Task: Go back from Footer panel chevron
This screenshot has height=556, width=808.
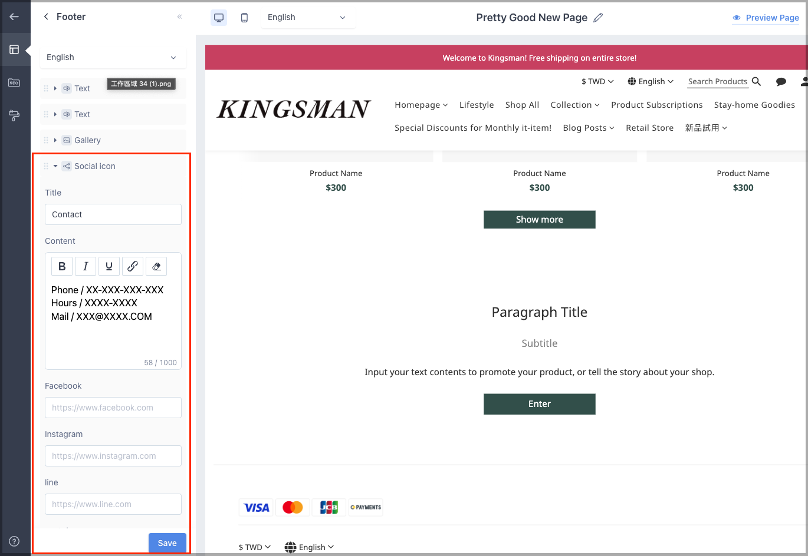Action: coord(46,16)
